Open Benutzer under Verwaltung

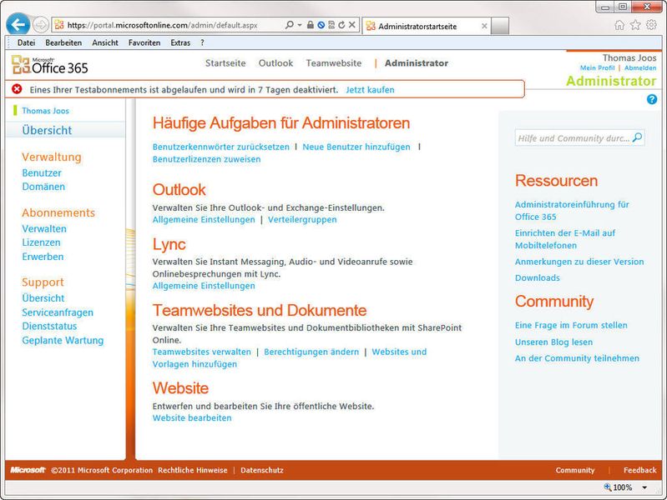[x=42, y=172]
